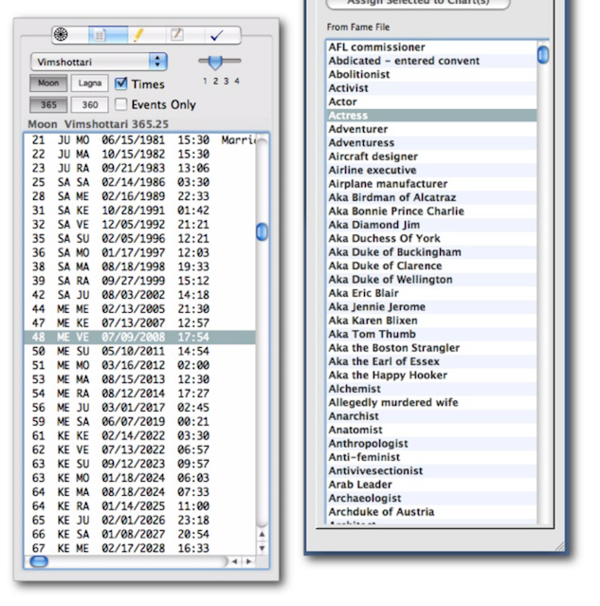The height and width of the screenshot is (606, 600).
Task: Select the 365 day year button
Action: [47, 105]
